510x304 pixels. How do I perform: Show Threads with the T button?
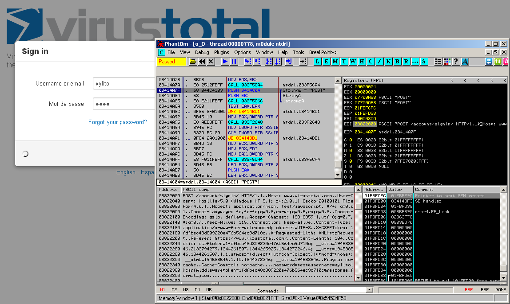pos(344,62)
